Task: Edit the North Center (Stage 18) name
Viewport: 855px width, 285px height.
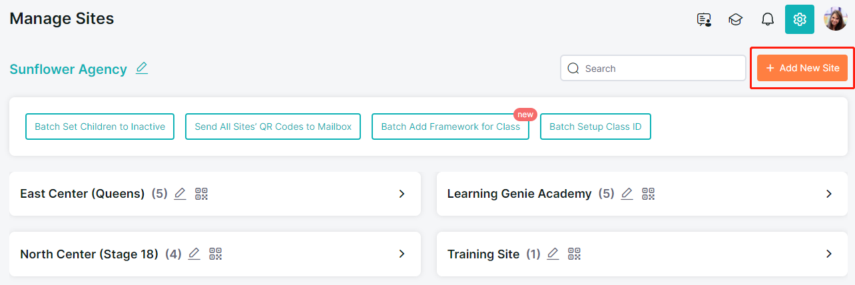Action: [194, 254]
